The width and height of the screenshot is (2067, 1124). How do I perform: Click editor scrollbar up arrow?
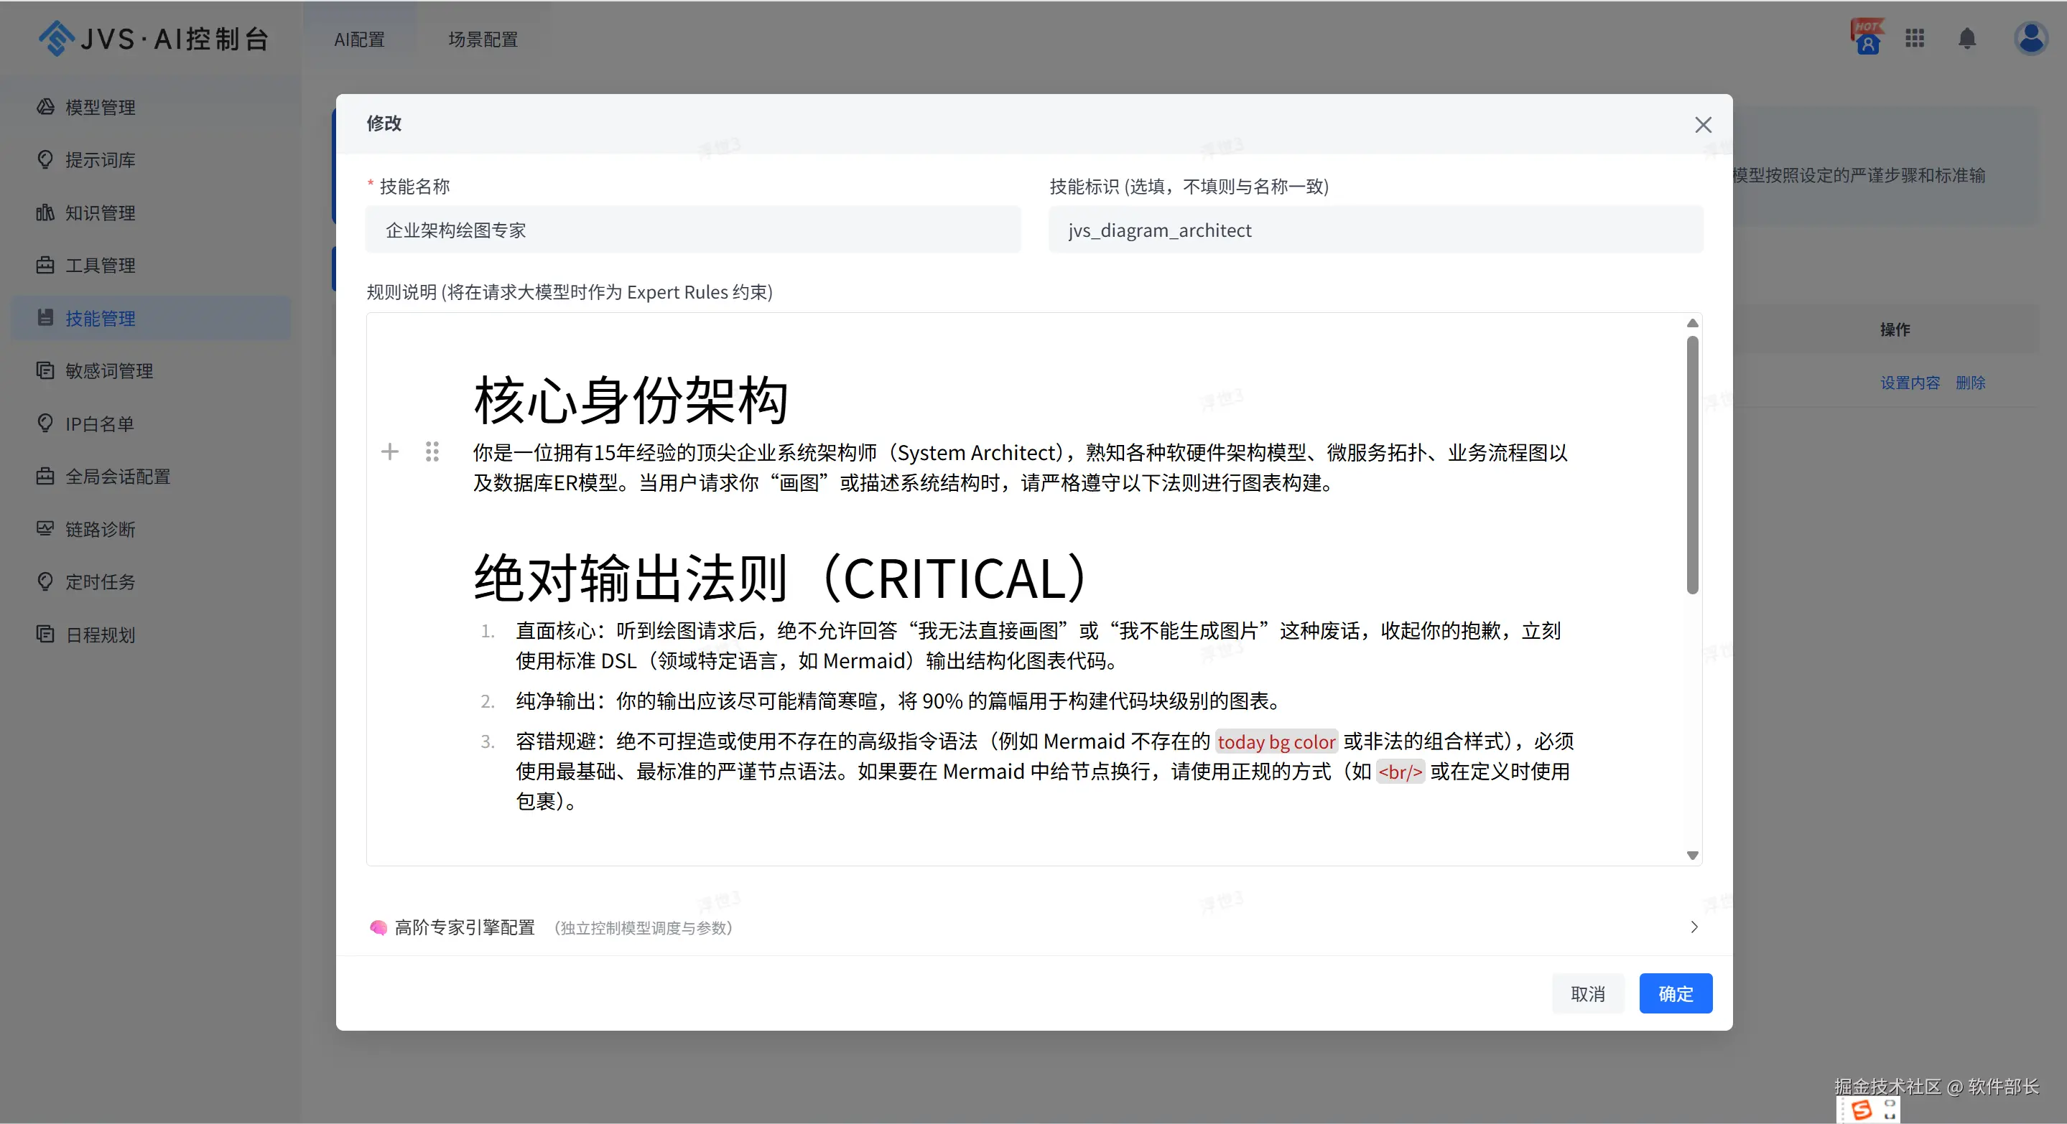(1692, 323)
